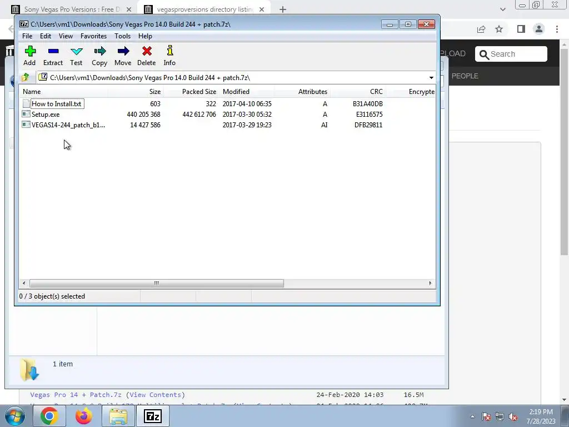Select the VEGAS14-244_patch file icon
Image resolution: width=569 pixels, height=427 pixels.
coord(26,125)
